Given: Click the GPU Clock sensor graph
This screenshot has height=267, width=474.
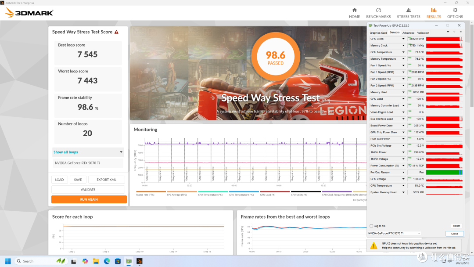Looking at the screenshot, I should coord(444,39).
